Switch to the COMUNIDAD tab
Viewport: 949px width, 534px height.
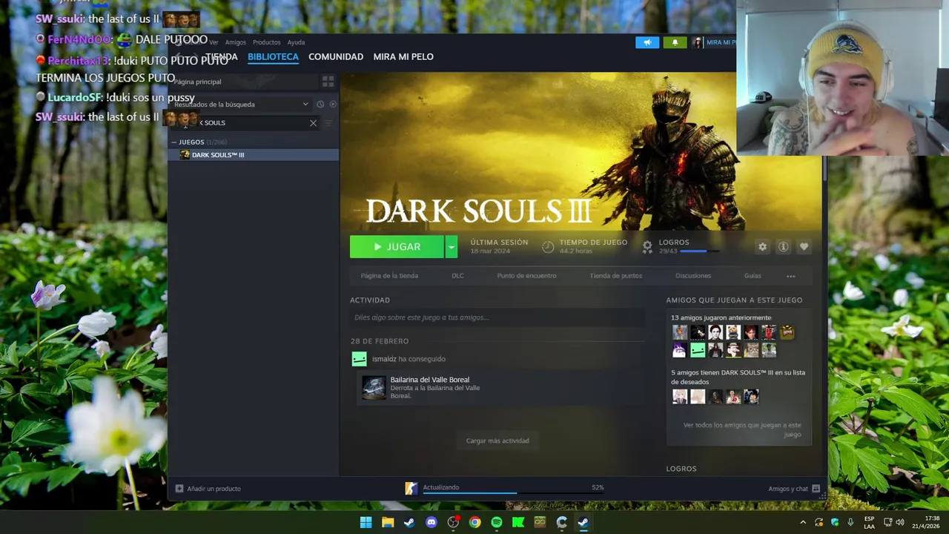coord(336,57)
